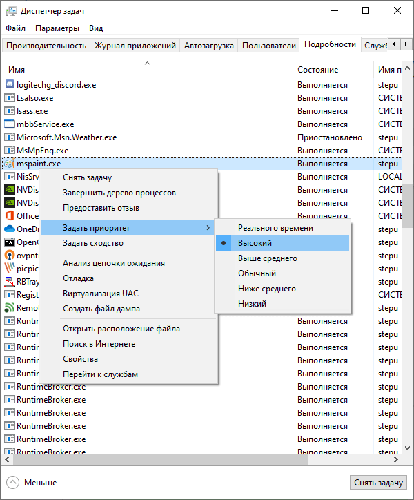Expand the Задать приоритет submenu arrow
This screenshot has width=414, height=500.
pos(208,228)
